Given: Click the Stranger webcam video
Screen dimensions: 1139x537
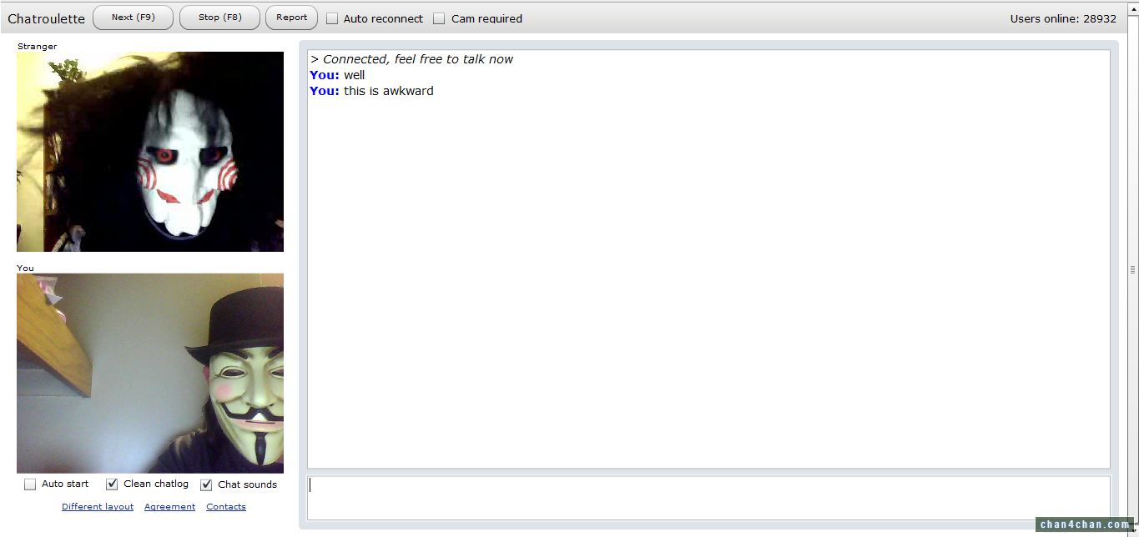Looking at the screenshot, I should coord(150,152).
